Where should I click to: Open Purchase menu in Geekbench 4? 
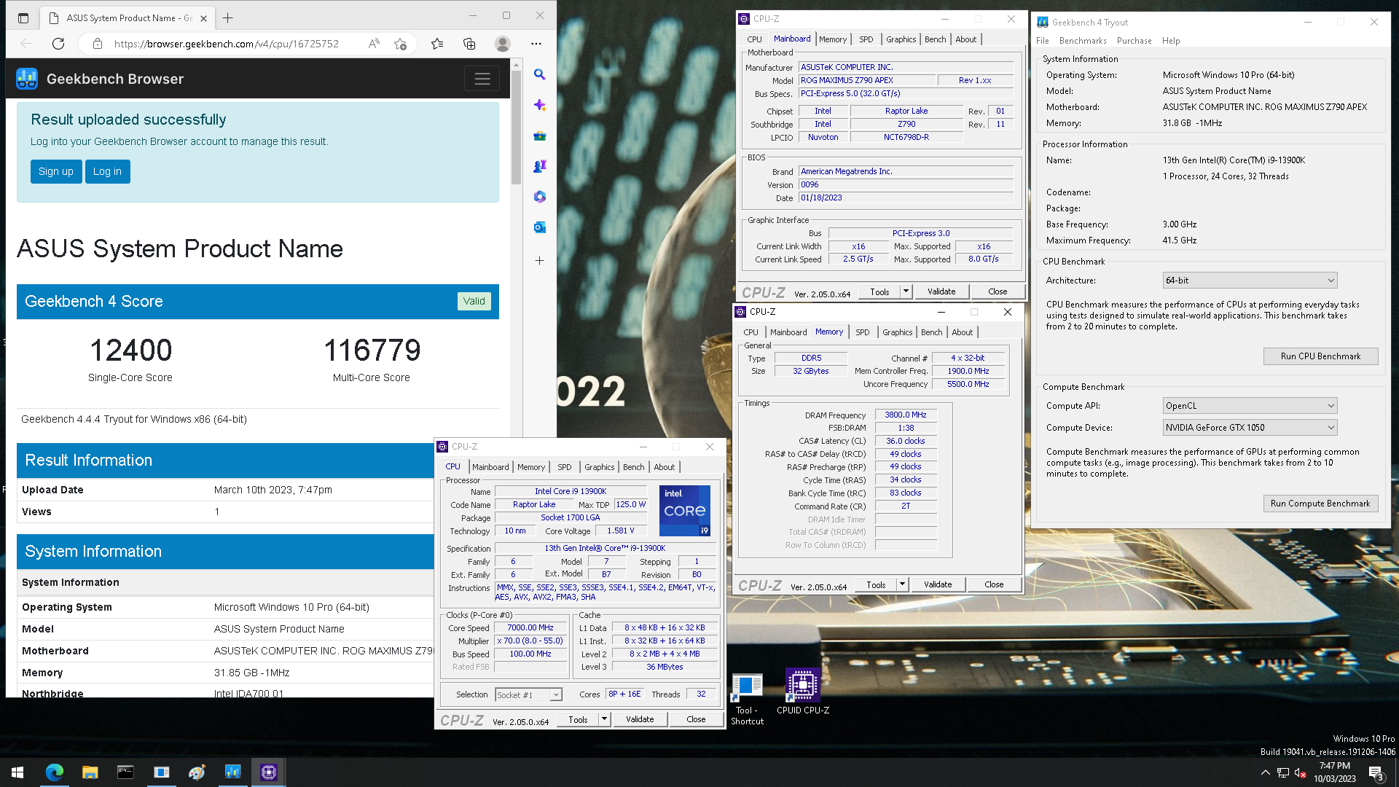pos(1134,41)
